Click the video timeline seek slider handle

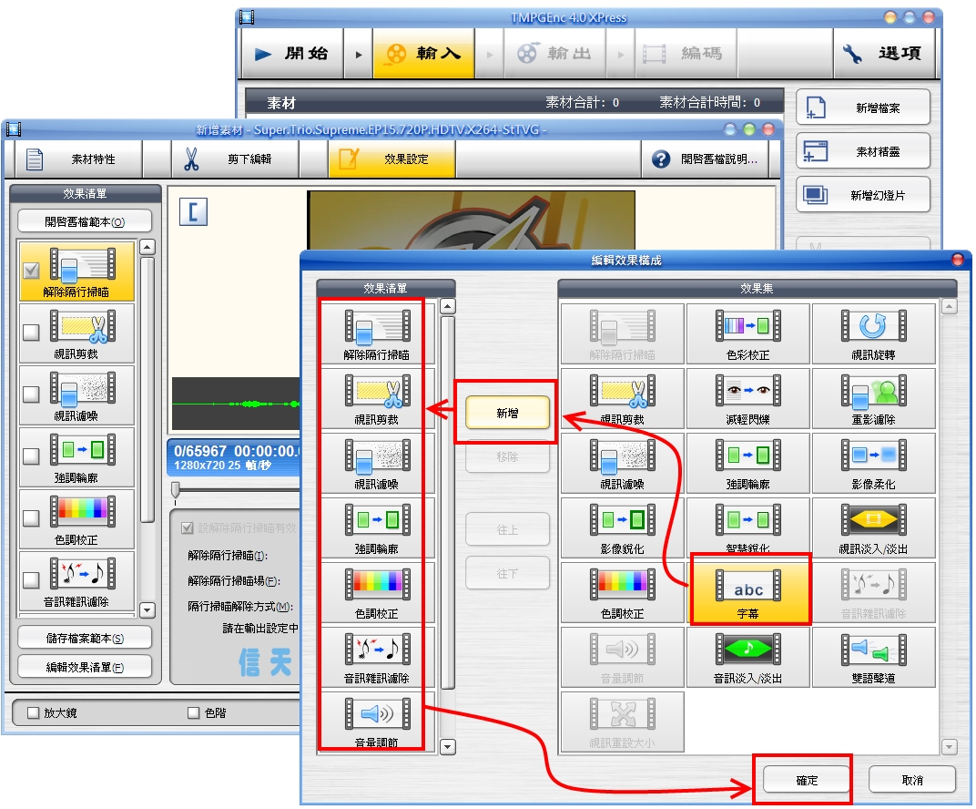[x=176, y=490]
